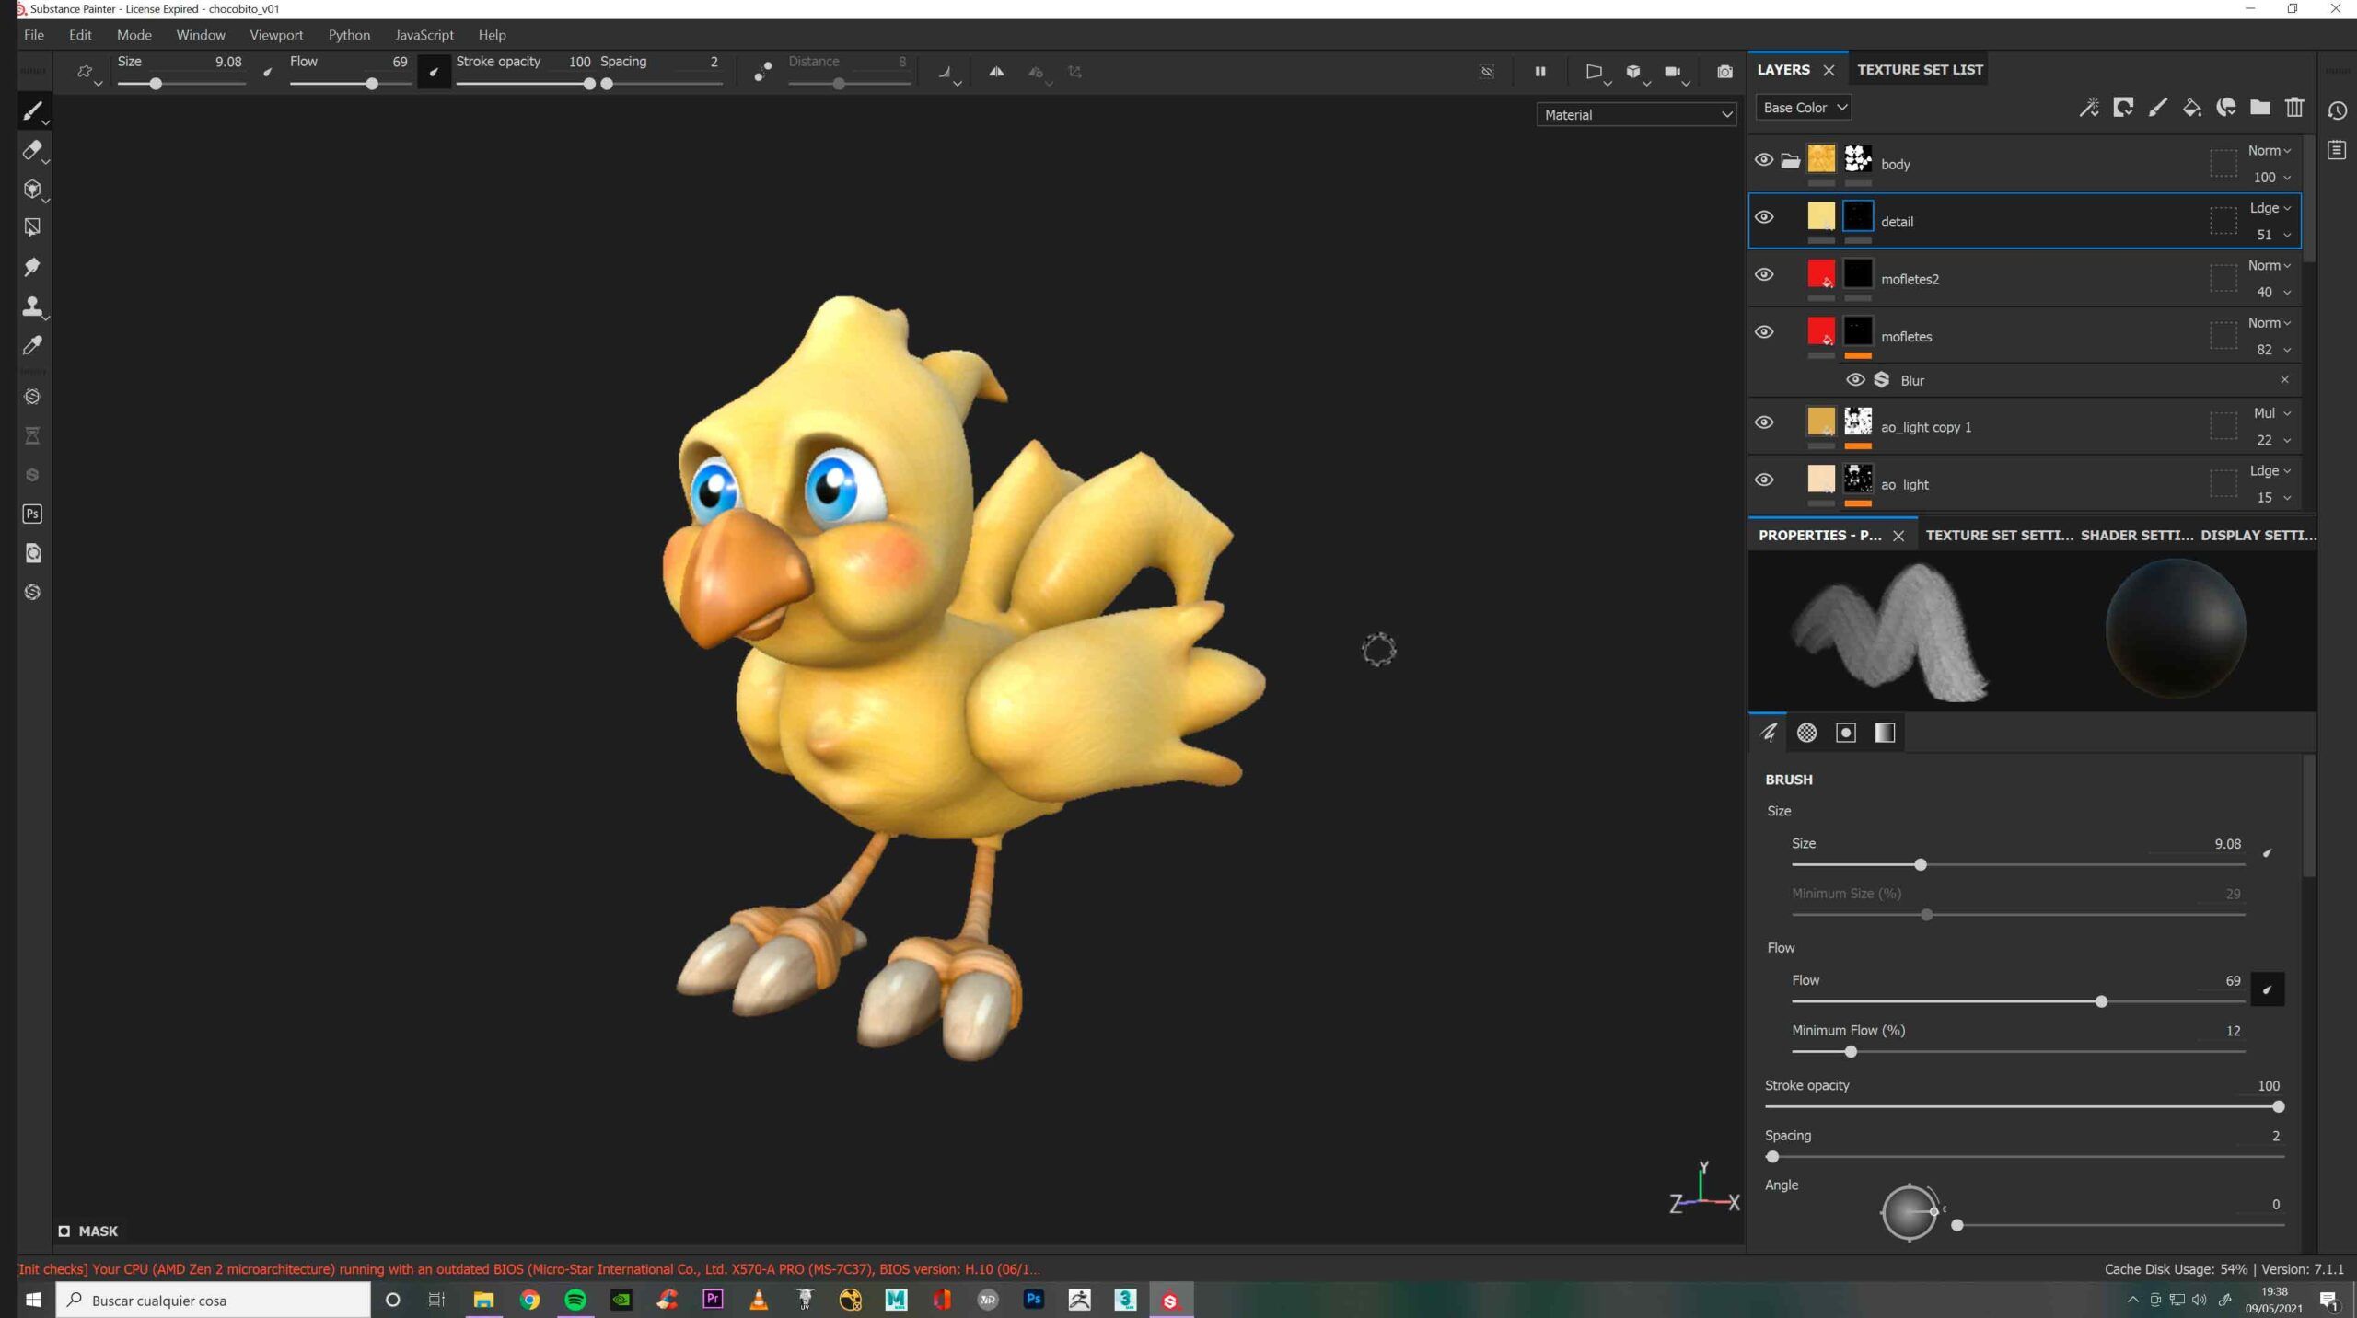The height and width of the screenshot is (1318, 2357).
Task: Switch to Display Settings tab
Action: 2258,536
